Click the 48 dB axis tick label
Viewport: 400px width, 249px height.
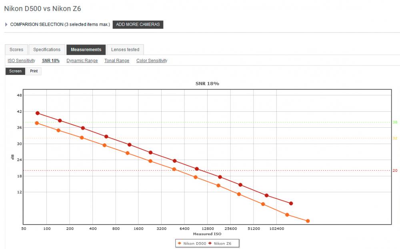pos(20,95)
